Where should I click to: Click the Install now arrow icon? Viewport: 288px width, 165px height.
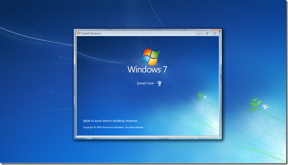(159, 83)
